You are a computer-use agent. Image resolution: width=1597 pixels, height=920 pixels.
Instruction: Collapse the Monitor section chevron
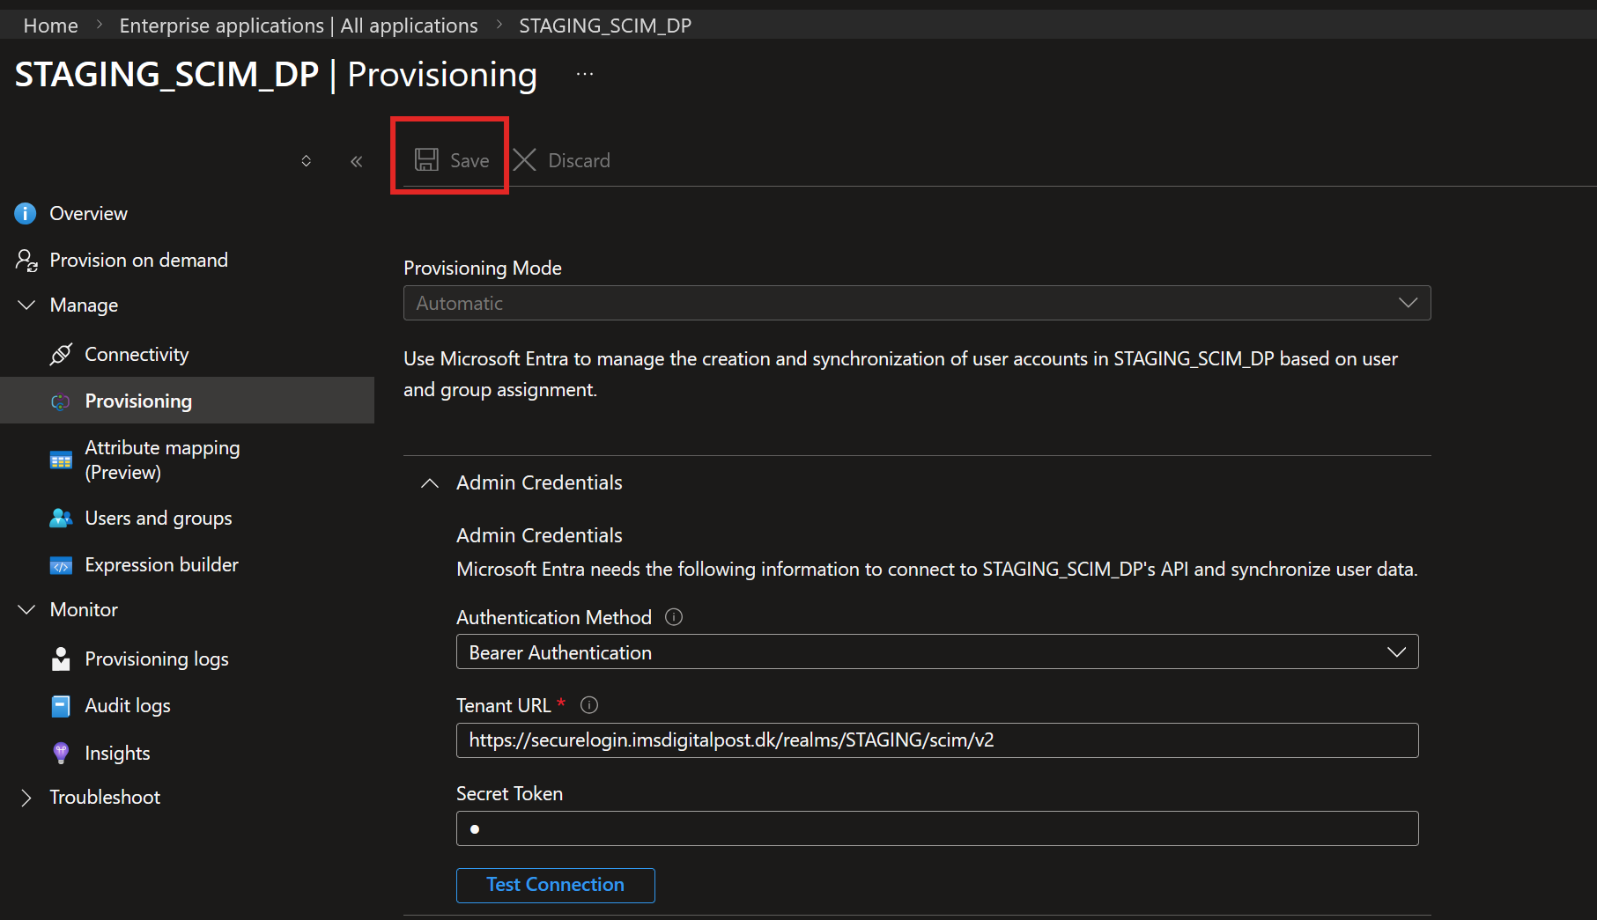pos(26,609)
